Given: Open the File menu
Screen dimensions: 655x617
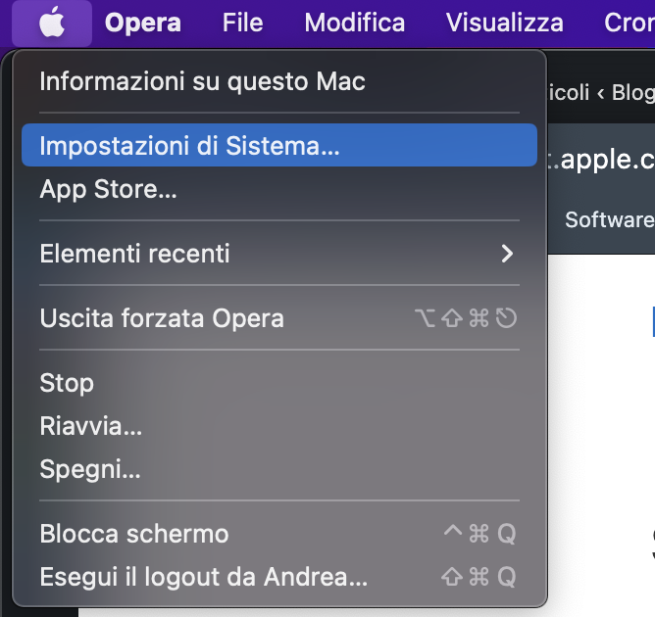Looking at the screenshot, I should [x=243, y=23].
